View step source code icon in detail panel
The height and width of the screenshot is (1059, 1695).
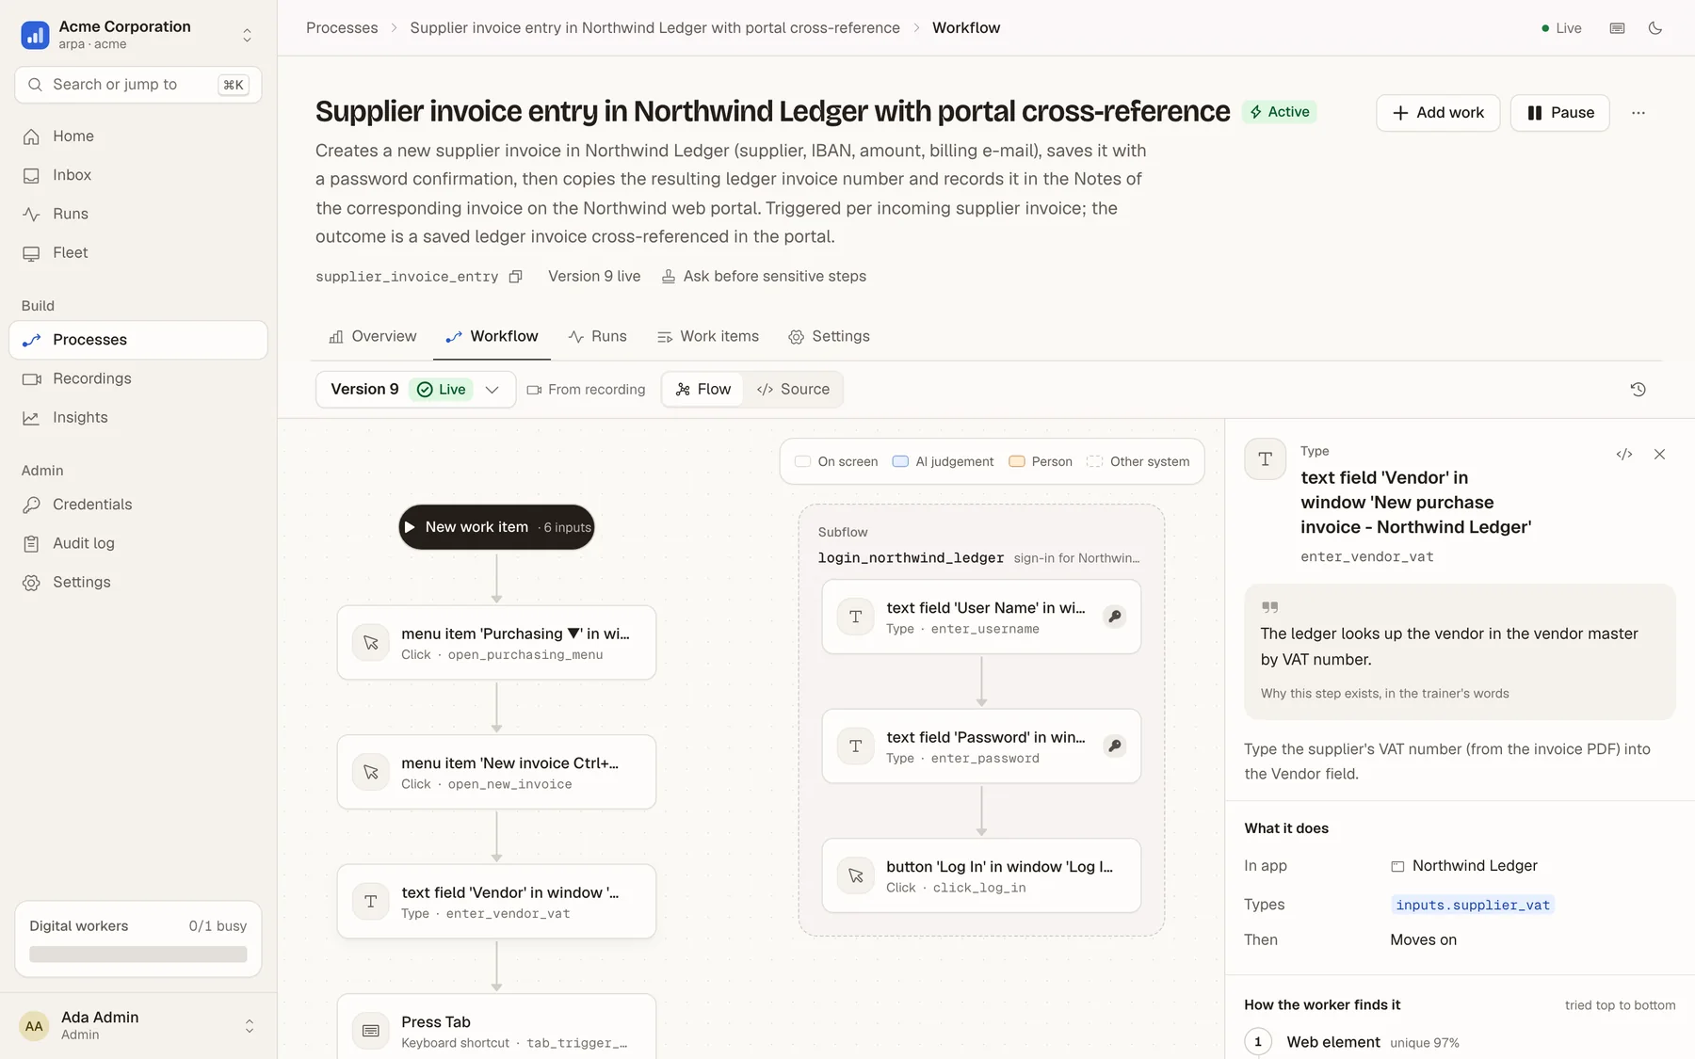tap(1624, 454)
